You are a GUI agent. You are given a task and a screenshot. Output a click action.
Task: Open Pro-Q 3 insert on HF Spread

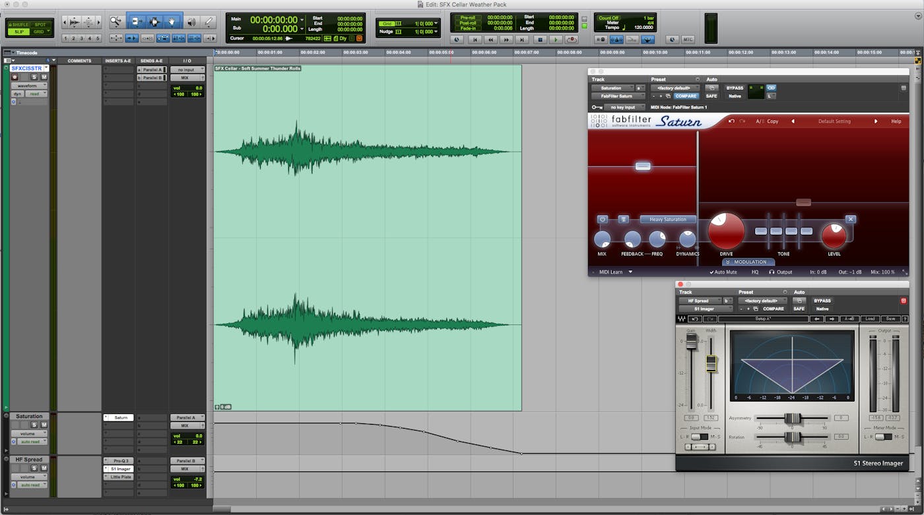119,461
